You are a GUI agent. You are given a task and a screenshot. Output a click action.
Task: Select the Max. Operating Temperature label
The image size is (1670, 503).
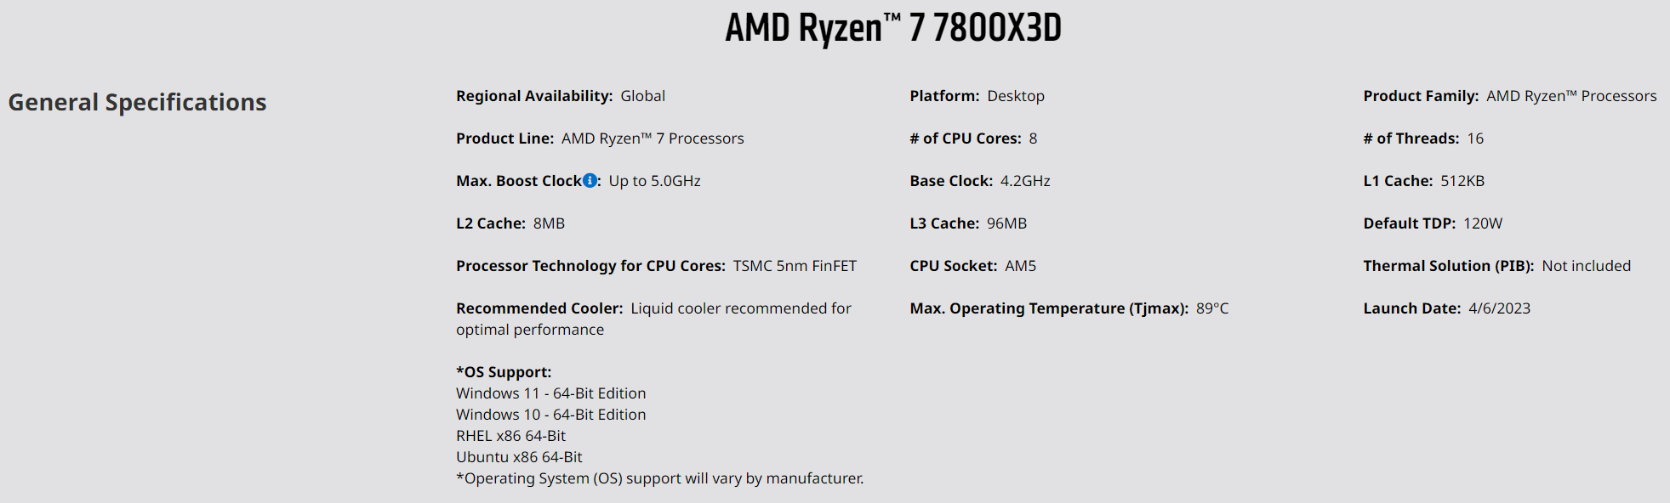1049,308
